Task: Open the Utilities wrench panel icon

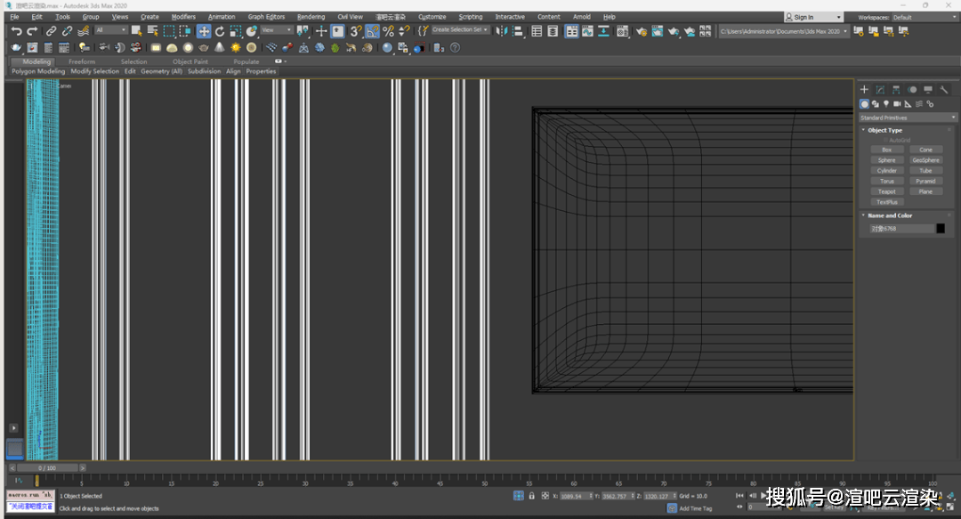Action: pos(944,90)
